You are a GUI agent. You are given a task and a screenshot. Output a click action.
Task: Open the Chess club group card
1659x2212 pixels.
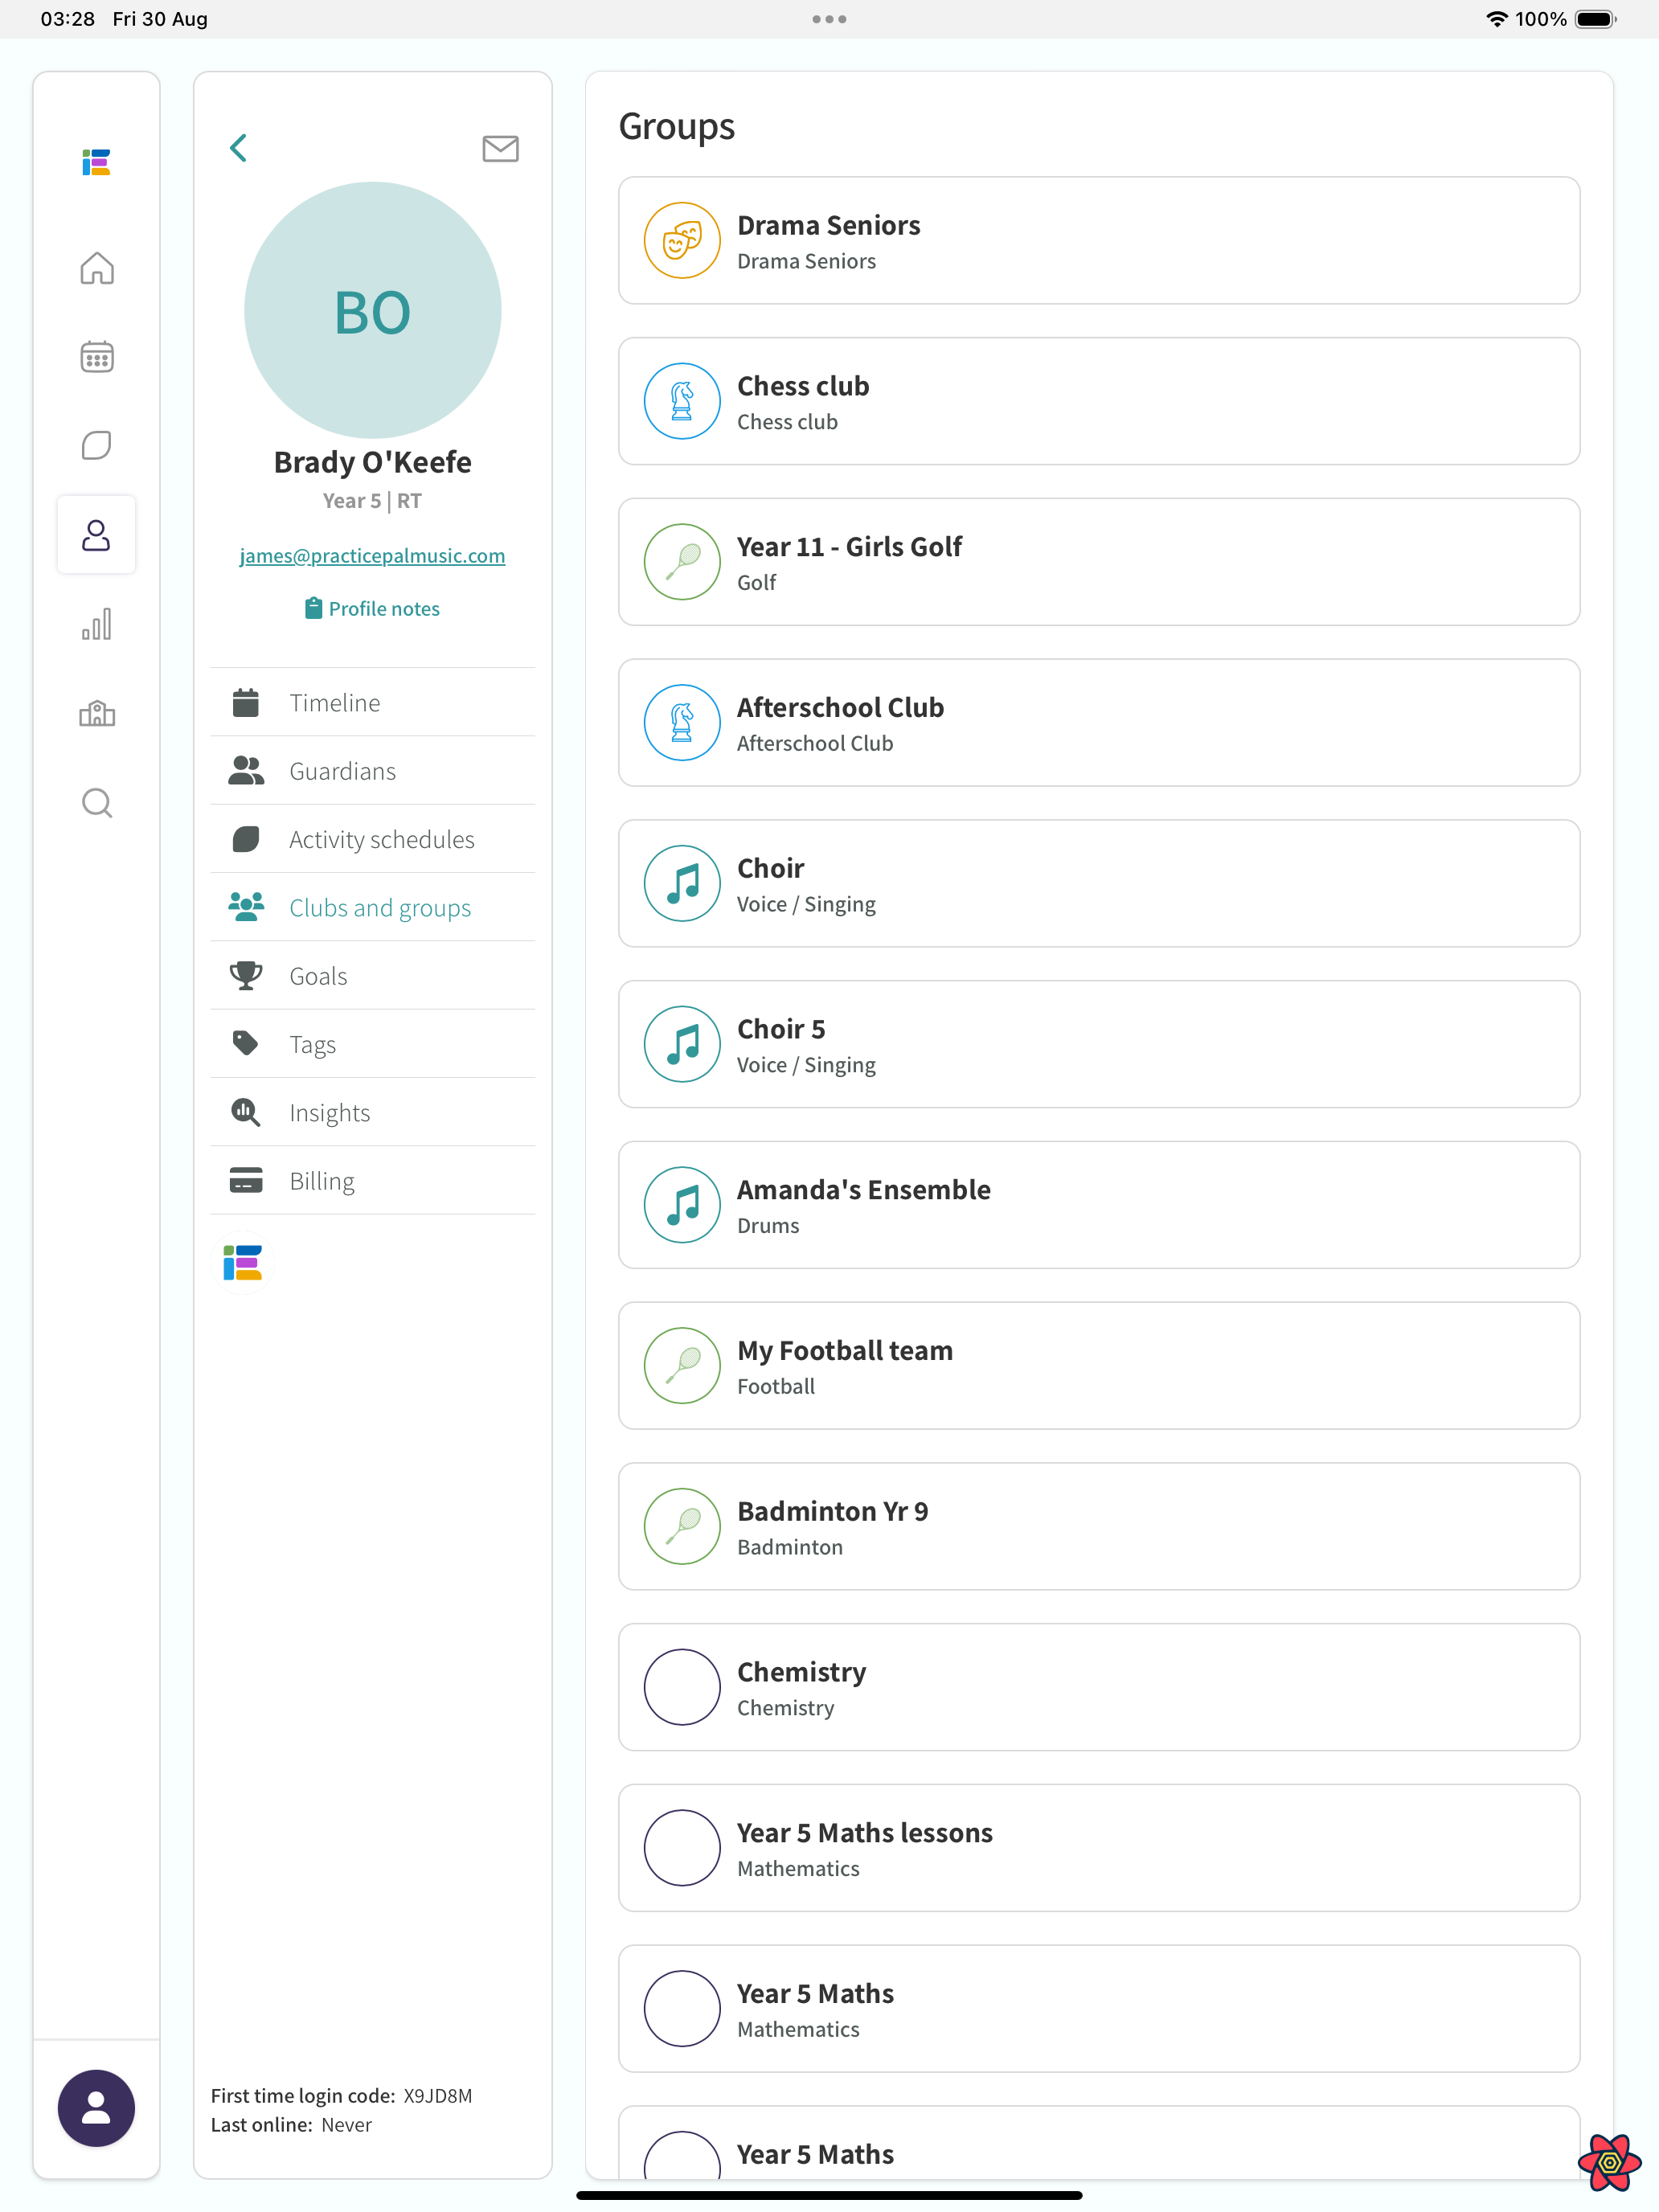1099,401
